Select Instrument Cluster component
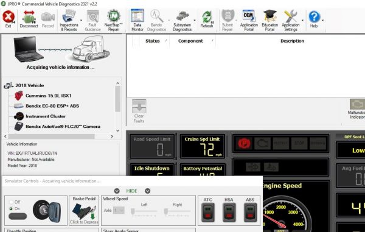 [x=46, y=116]
